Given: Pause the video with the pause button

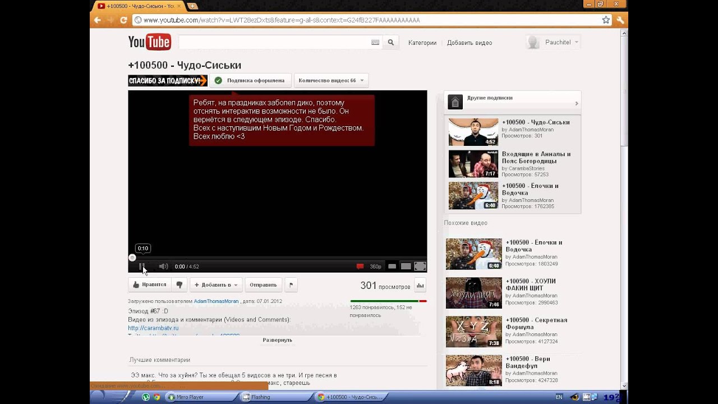Looking at the screenshot, I should coord(142,267).
